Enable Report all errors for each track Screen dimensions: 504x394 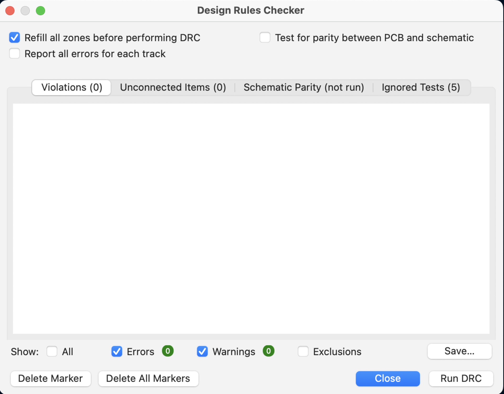tap(14, 54)
